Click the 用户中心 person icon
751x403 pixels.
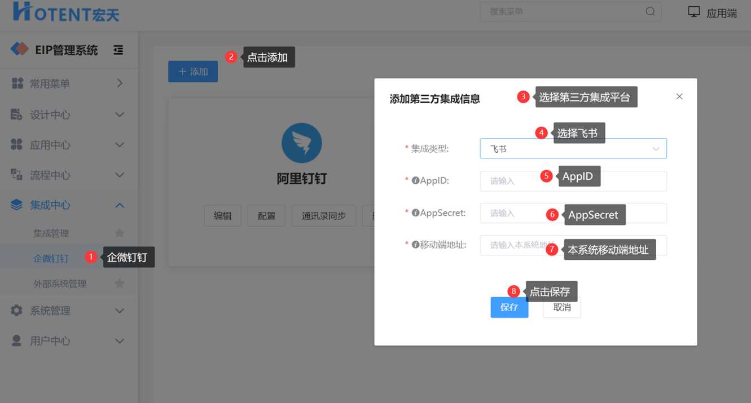click(x=17, y=340)
